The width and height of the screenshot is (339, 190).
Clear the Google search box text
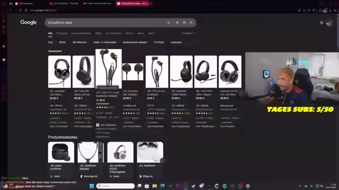[168, 23]
